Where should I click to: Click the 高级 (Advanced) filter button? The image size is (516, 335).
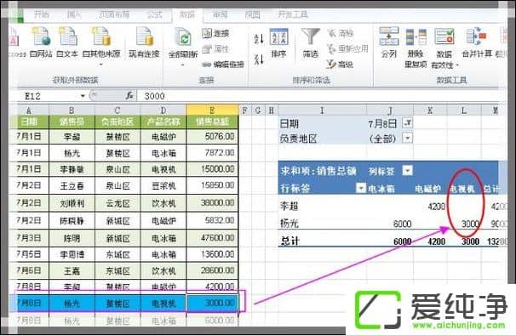coord(340,64)
